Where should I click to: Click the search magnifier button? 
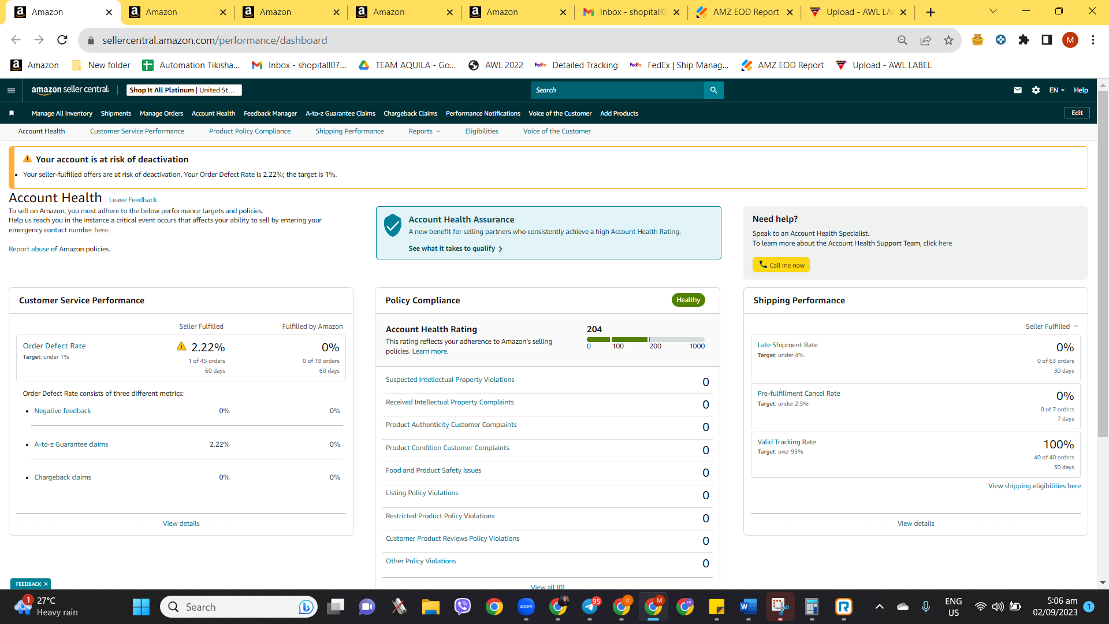pyautogui.click(x=713, y=90)
